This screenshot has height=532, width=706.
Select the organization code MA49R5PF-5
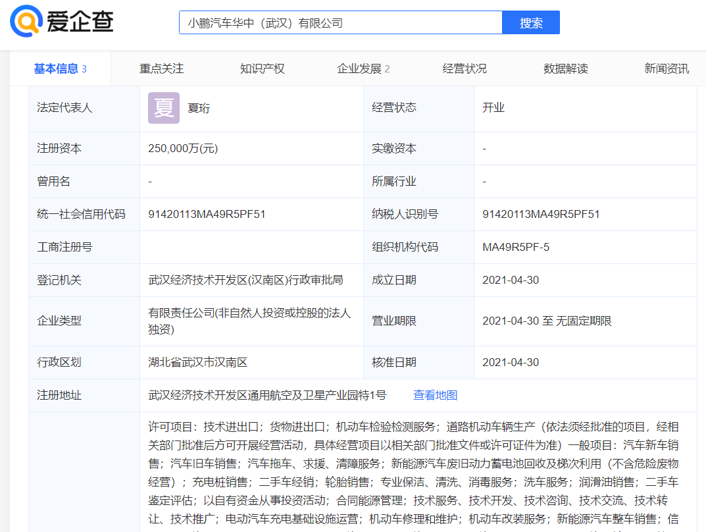tap(516, 247)
